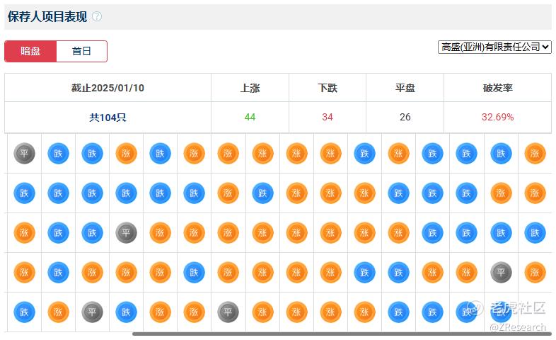Click last orange 涨 icon in first row

[535, 153]
